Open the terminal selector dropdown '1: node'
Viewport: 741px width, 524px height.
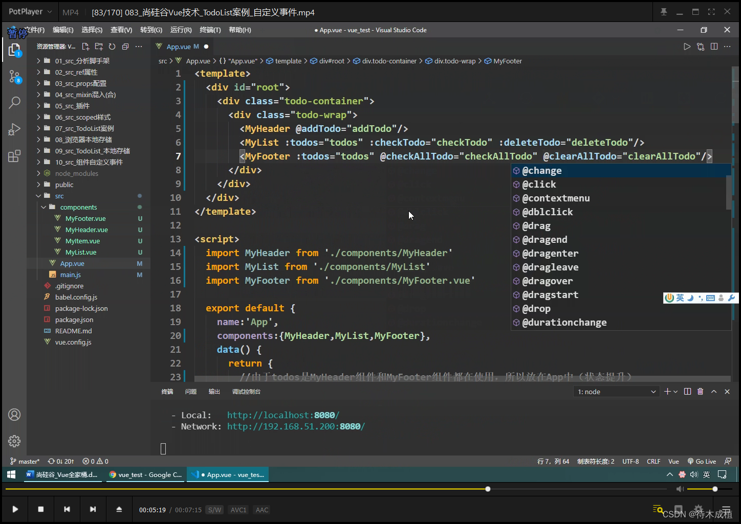617,392
